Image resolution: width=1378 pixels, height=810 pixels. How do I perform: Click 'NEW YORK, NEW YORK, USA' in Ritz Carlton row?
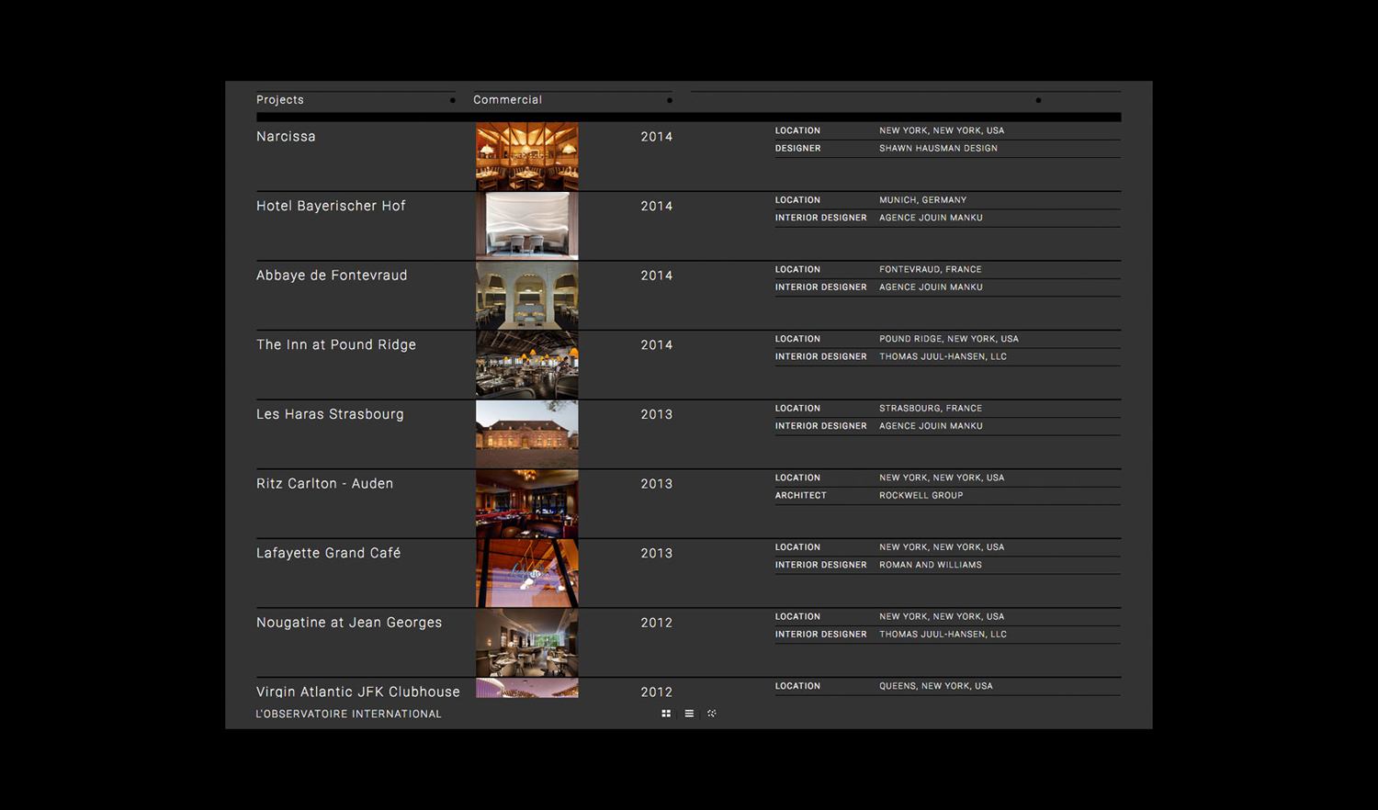click(x=942, y=478)
